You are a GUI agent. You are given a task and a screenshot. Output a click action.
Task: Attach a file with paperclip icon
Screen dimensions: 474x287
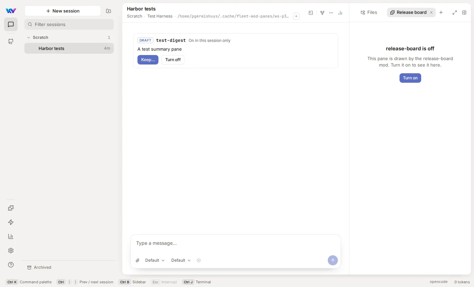pos(137,260)
